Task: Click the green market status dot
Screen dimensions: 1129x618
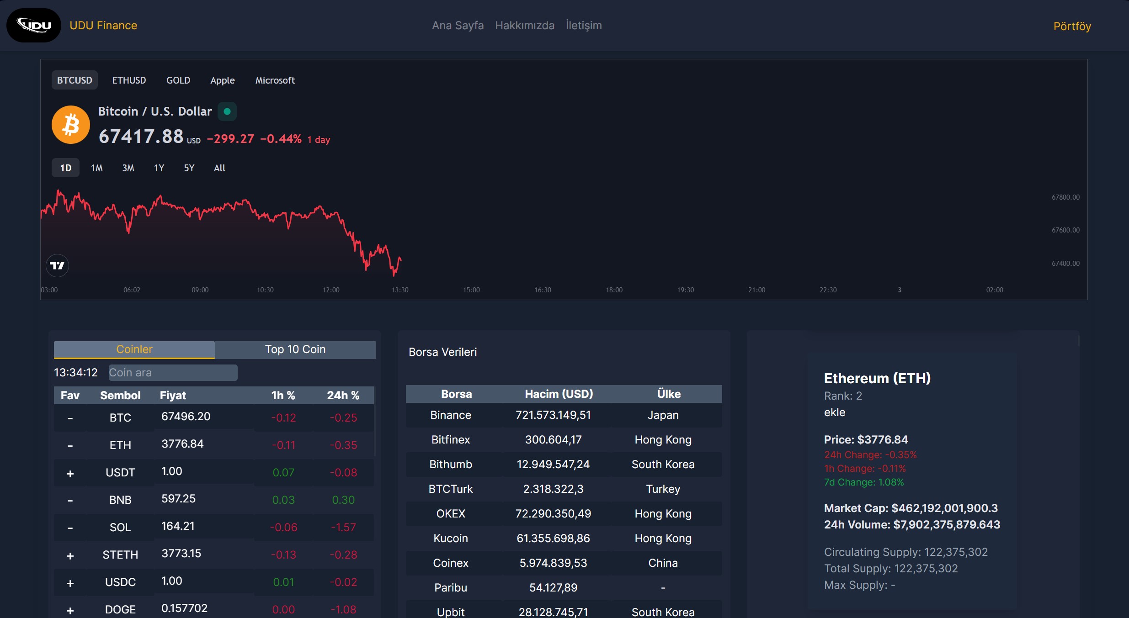Action: click(x=227, y=111)
